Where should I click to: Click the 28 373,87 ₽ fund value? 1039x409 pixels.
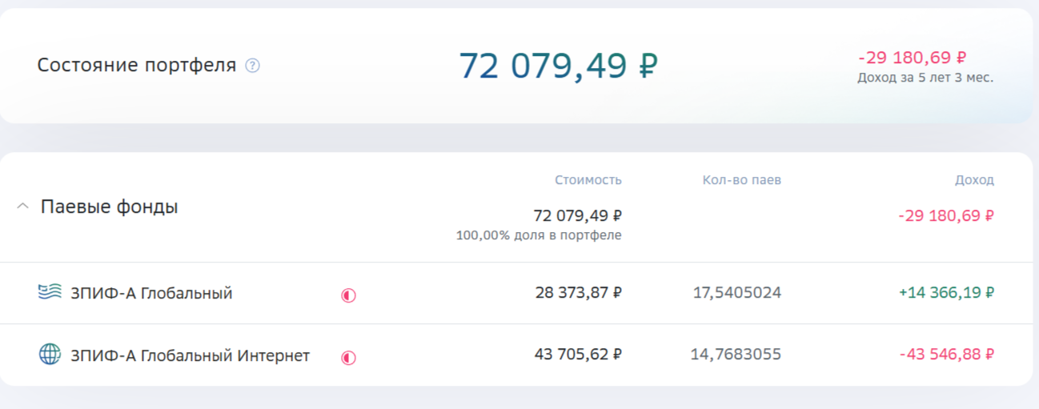(578, 293)
